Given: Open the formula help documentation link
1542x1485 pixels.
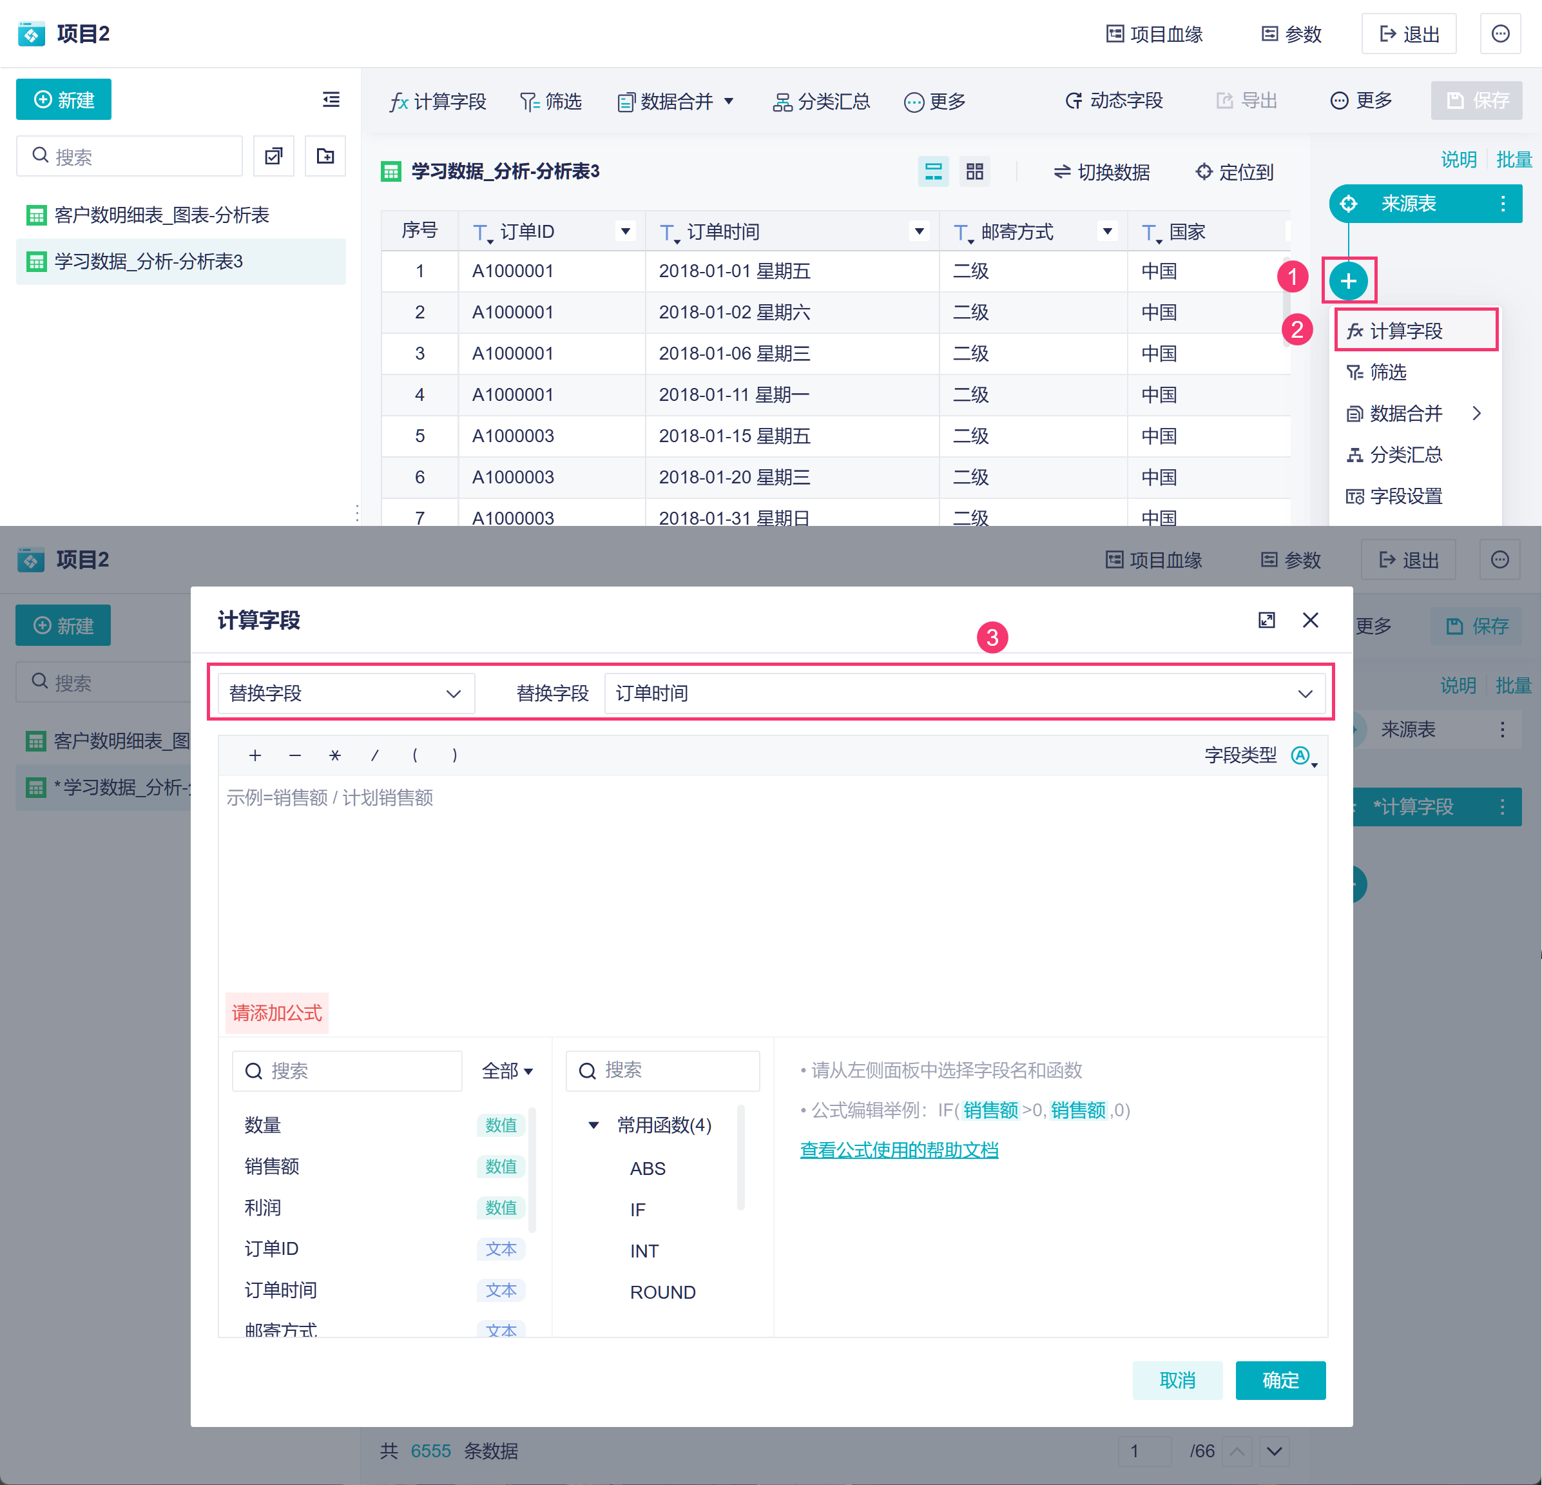Looking at the screenshot, I should click(898, 1150).
